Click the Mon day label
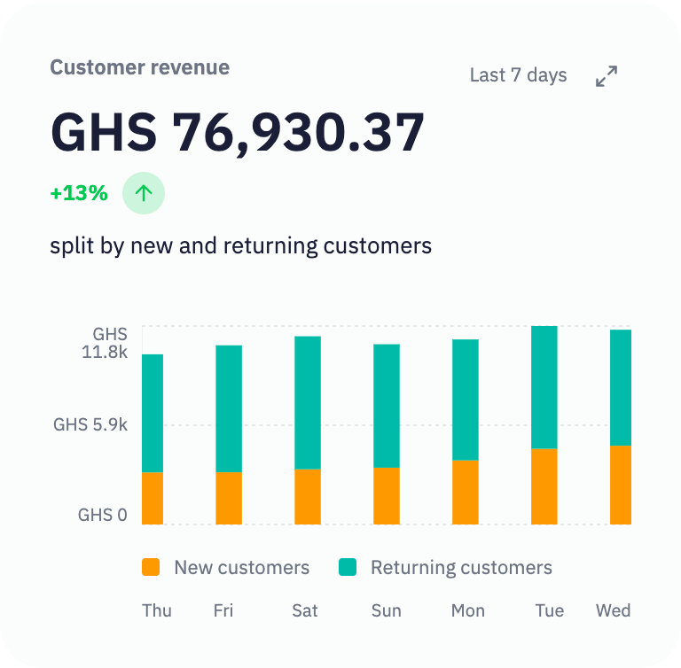681x668 pixels. (x=468, y=610)
